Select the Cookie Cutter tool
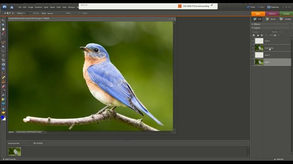 point(3,64)
